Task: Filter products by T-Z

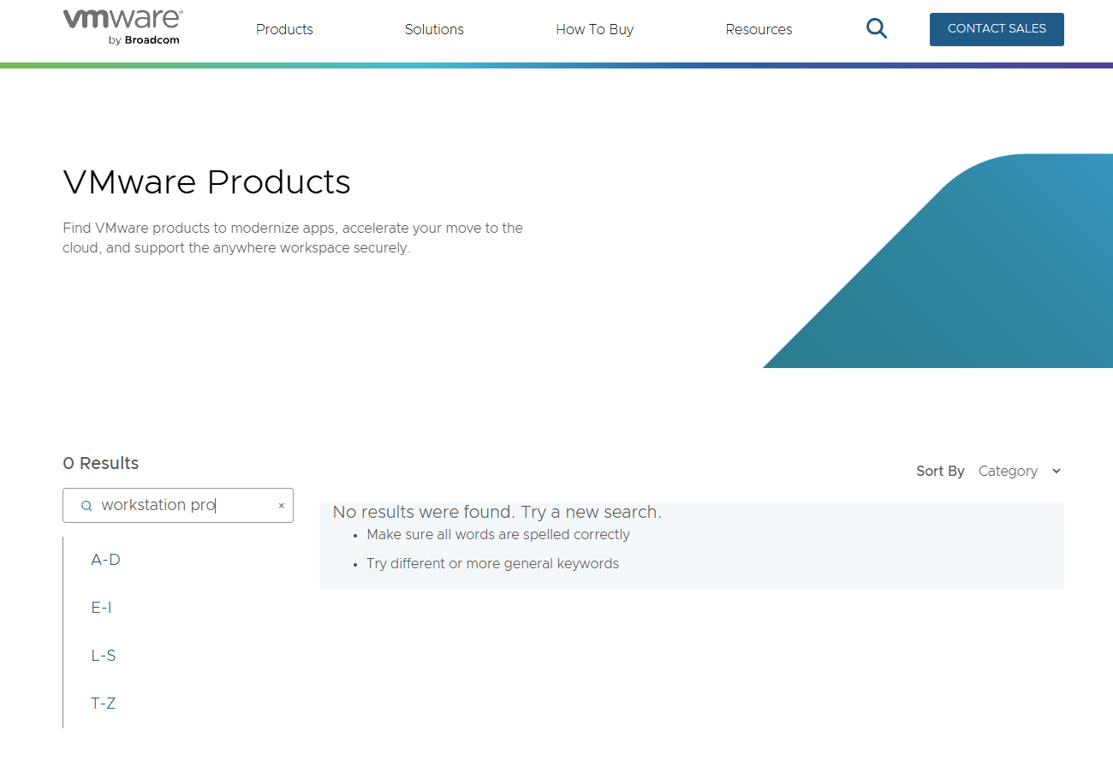Action: [x=104, y=704]
